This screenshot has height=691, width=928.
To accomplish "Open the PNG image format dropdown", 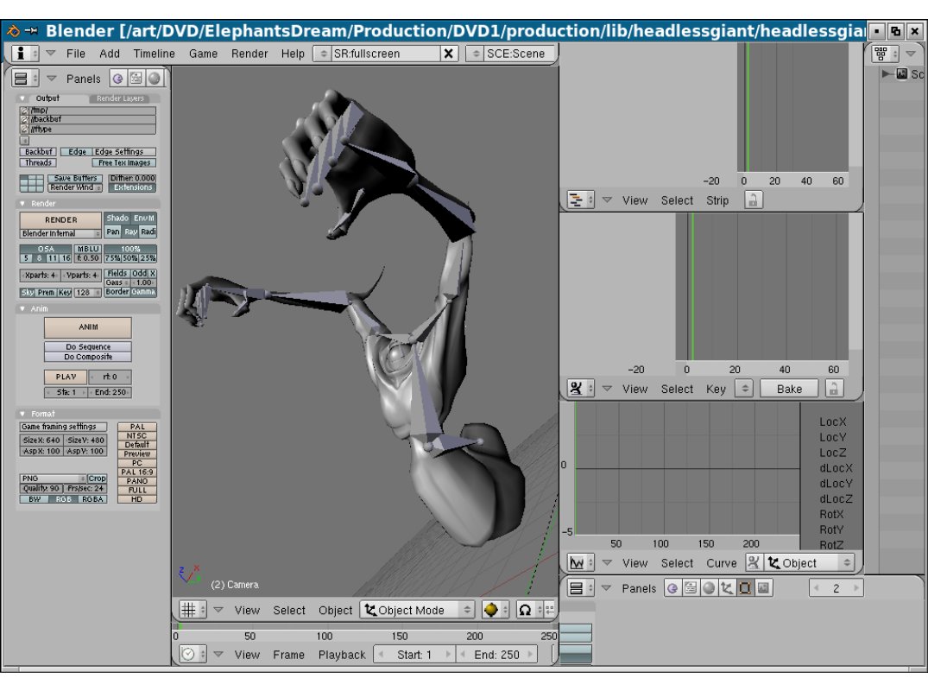I will [53, 479].
